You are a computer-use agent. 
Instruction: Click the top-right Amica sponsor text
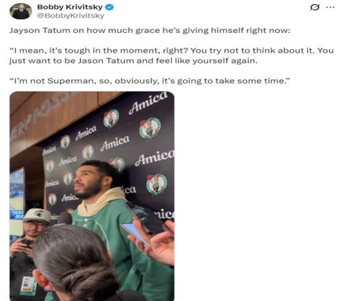pyautogui.click(x=148, y=103)
